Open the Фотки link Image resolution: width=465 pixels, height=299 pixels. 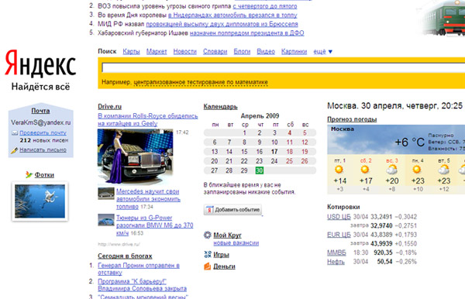(x=44, y=175)
